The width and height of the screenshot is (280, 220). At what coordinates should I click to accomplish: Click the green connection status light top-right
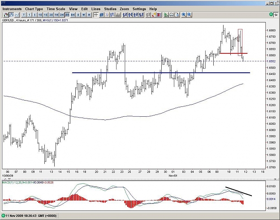[271, 15]
